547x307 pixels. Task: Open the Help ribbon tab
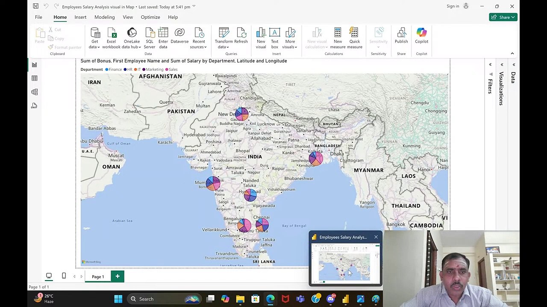173,17
